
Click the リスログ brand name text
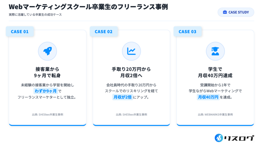tap(239, 138)
